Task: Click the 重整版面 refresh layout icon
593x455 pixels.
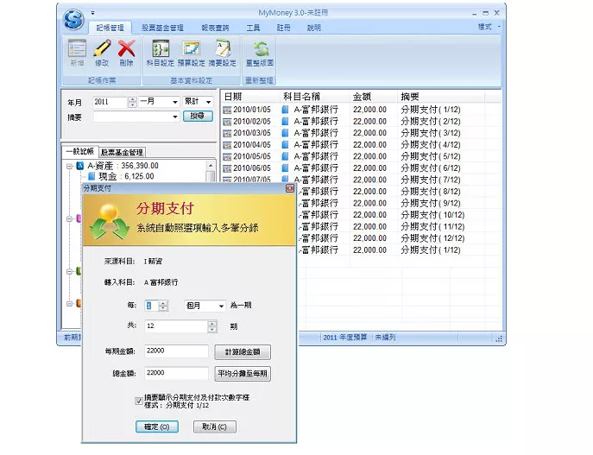Action: pyautogui.click(x=259, y=50)
